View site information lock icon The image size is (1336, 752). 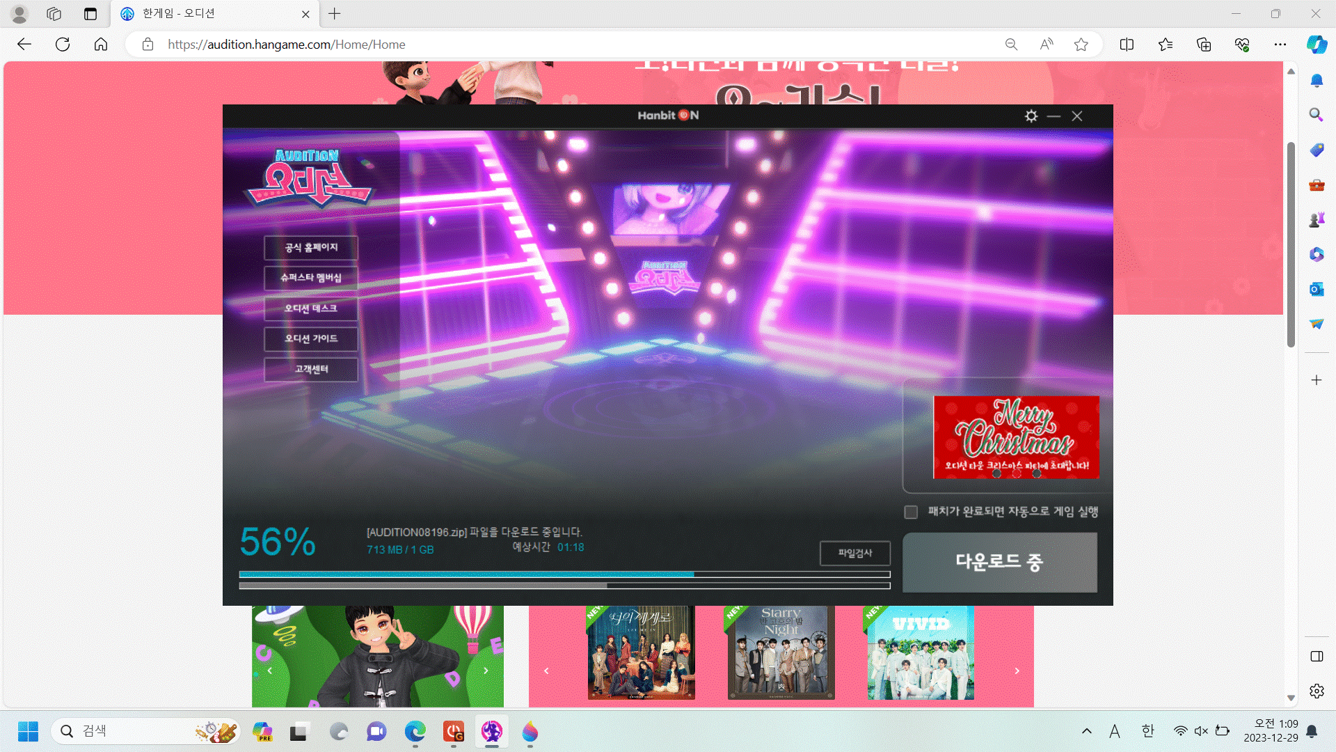click(148, 45)
